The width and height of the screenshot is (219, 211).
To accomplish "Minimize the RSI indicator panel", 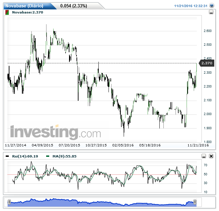I will point(204,156).
